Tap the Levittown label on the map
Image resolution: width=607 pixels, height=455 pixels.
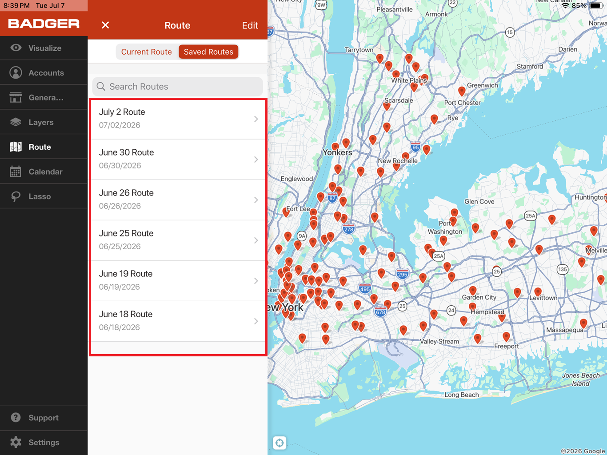[543, 298]
